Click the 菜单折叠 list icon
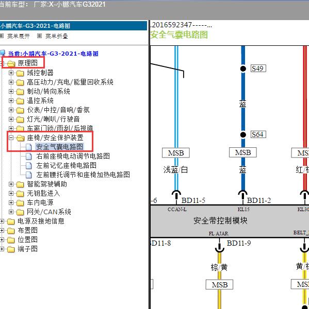 40,36
